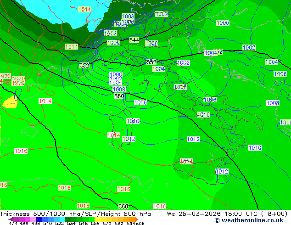
Task: Click the legend value 486
Action: coord(24,223)
